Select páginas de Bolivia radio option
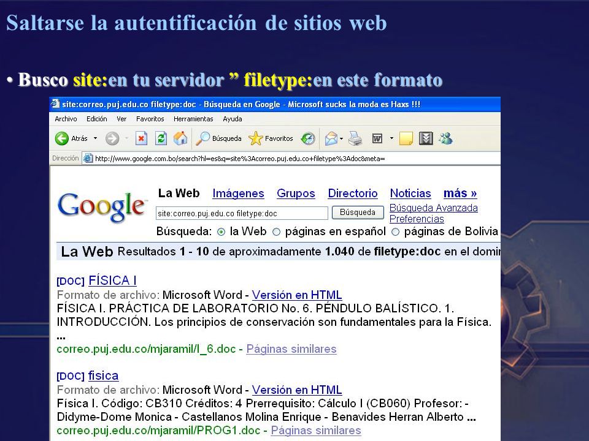 (395, 232)
